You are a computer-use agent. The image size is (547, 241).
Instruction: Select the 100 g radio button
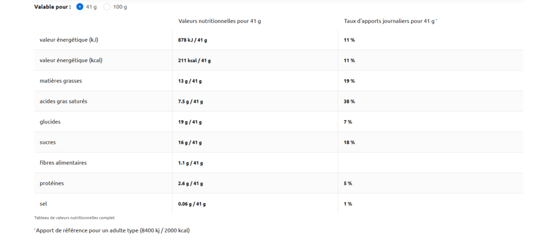[x=107, y=7]
